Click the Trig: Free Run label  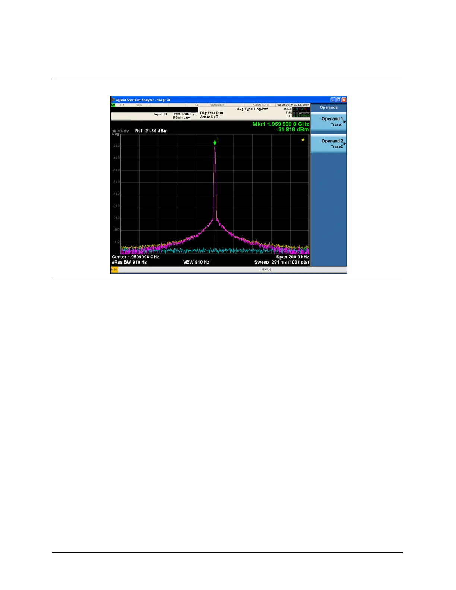coord(211,113)
